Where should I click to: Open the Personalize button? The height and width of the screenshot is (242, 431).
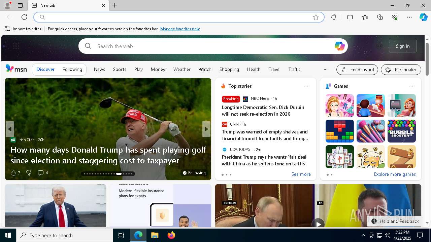click(x=401, y=70)
